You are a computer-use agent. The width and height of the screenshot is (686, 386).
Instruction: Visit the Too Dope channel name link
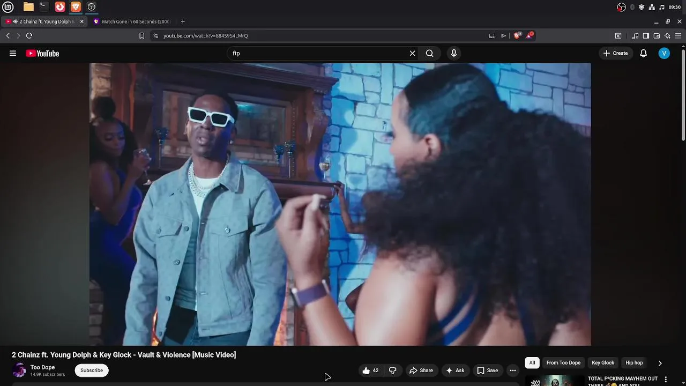point(42,367)
